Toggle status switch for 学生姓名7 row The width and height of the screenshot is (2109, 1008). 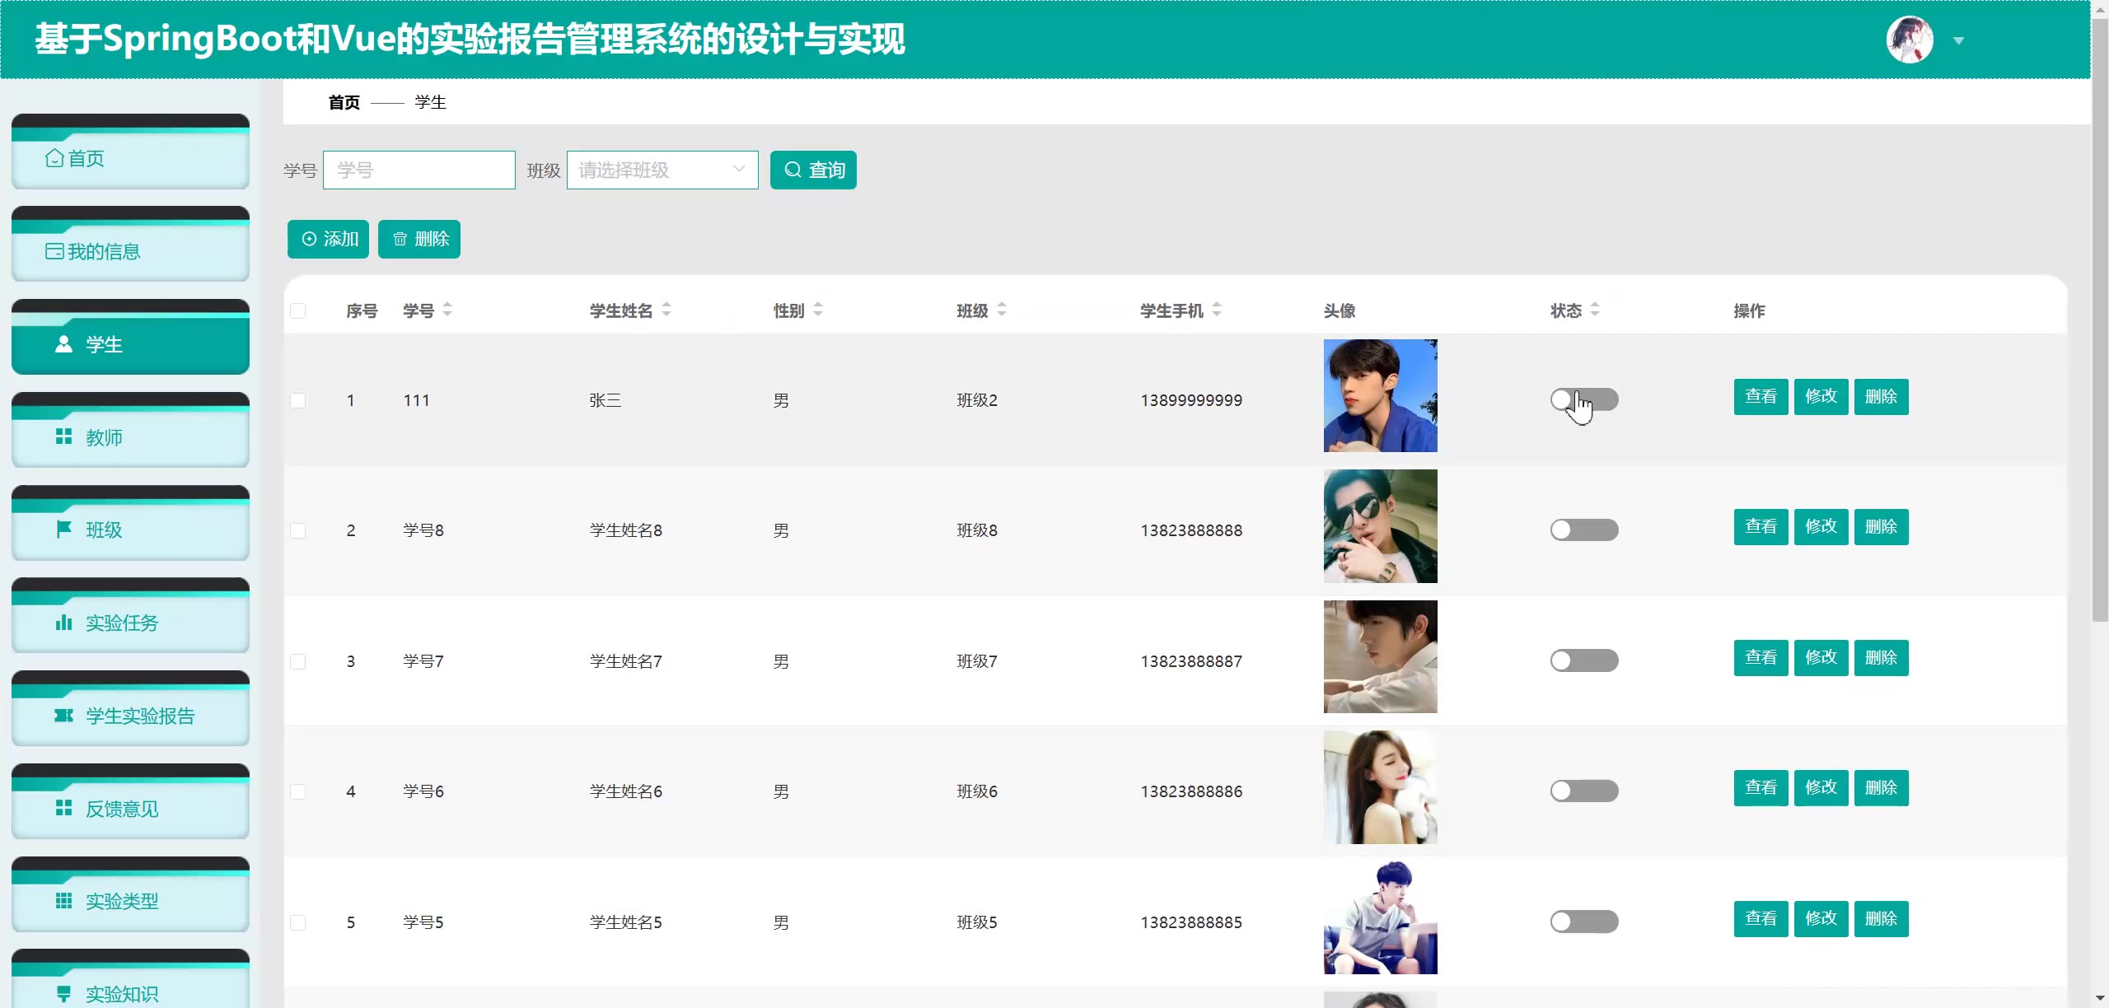pos(1583,660)
